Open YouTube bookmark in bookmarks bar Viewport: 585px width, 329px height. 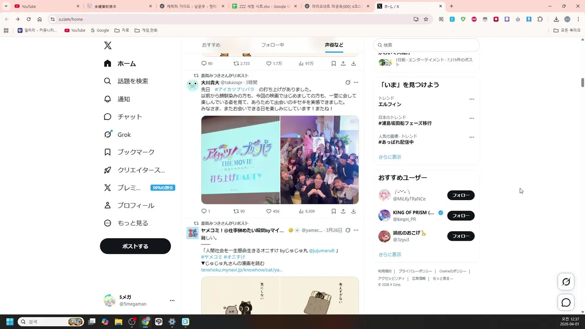(75, 31)
